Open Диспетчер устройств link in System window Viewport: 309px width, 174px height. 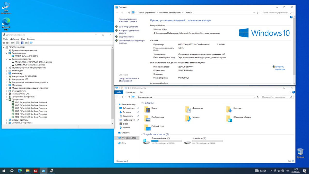pos(128,27)
